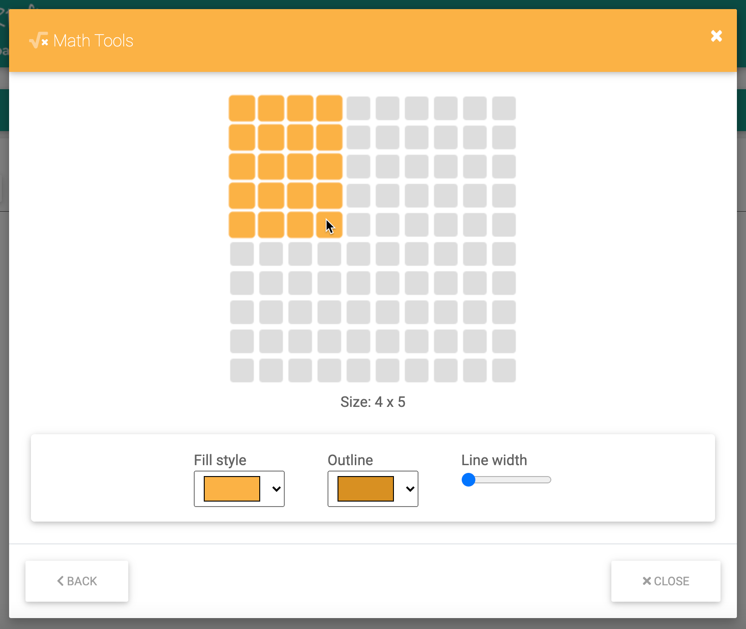Click the chevron on the Fill style selector

click(x=276, y=489)
